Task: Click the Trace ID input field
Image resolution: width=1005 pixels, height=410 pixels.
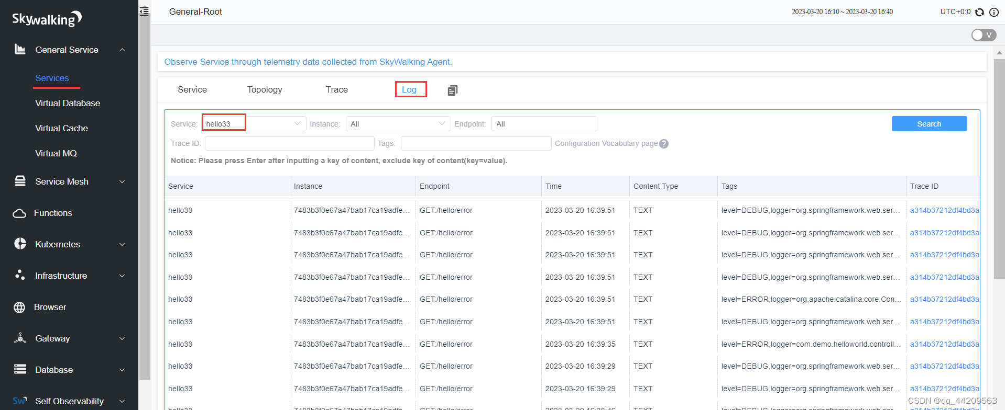Action: point(289,143)
